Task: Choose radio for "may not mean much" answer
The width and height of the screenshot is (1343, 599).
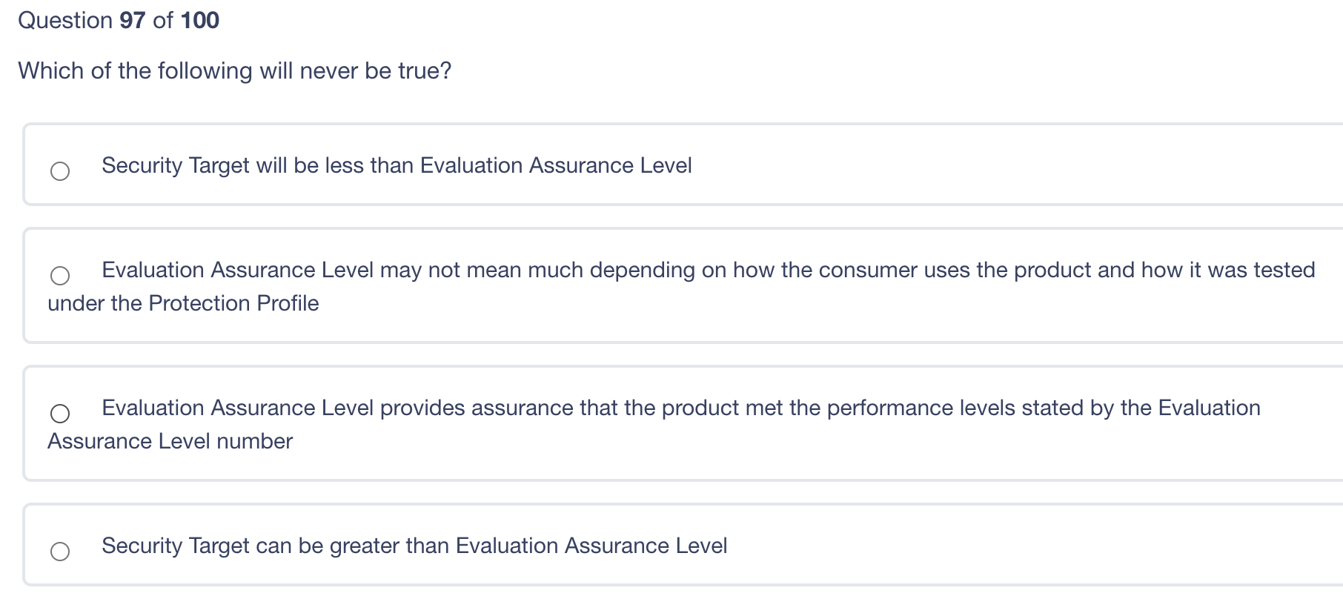Action: [60, 276]
